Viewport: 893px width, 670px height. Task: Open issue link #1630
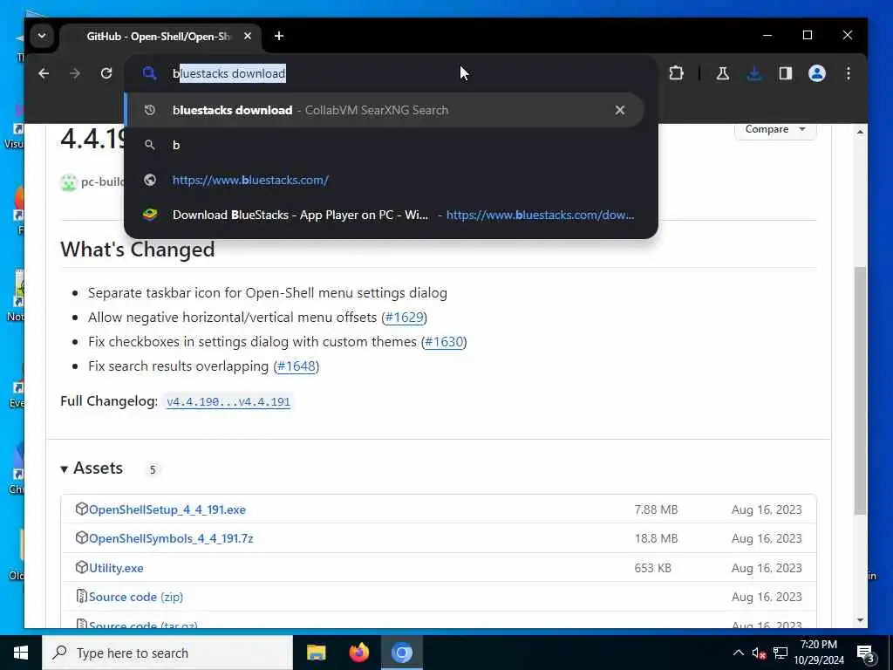444,342
